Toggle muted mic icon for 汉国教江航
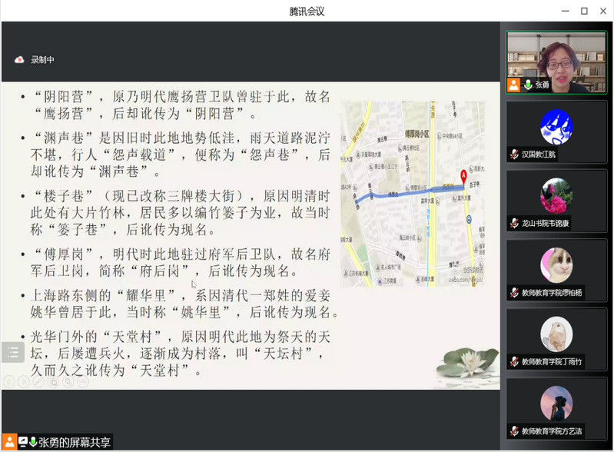 point(513,155)
